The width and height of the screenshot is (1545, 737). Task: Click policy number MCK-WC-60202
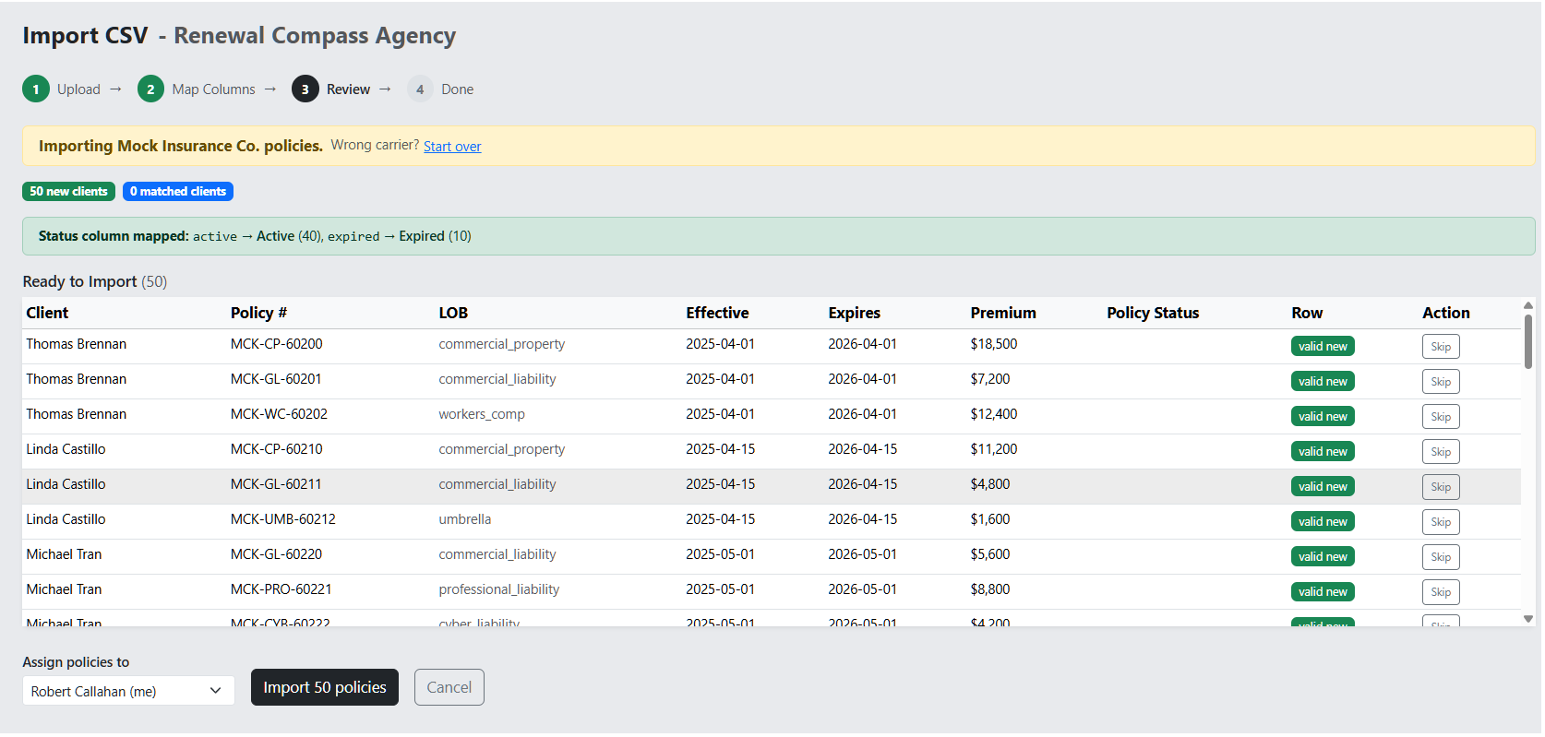(279, 414)
